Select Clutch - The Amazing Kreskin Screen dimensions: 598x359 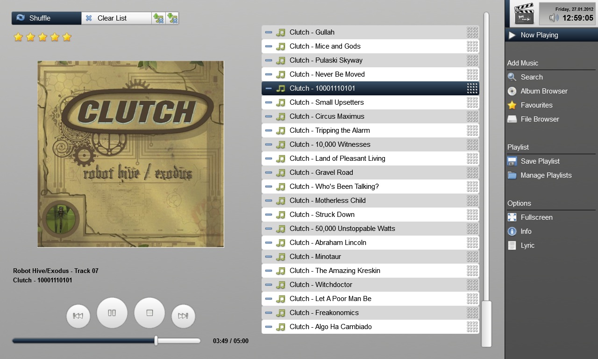[370, 271]
